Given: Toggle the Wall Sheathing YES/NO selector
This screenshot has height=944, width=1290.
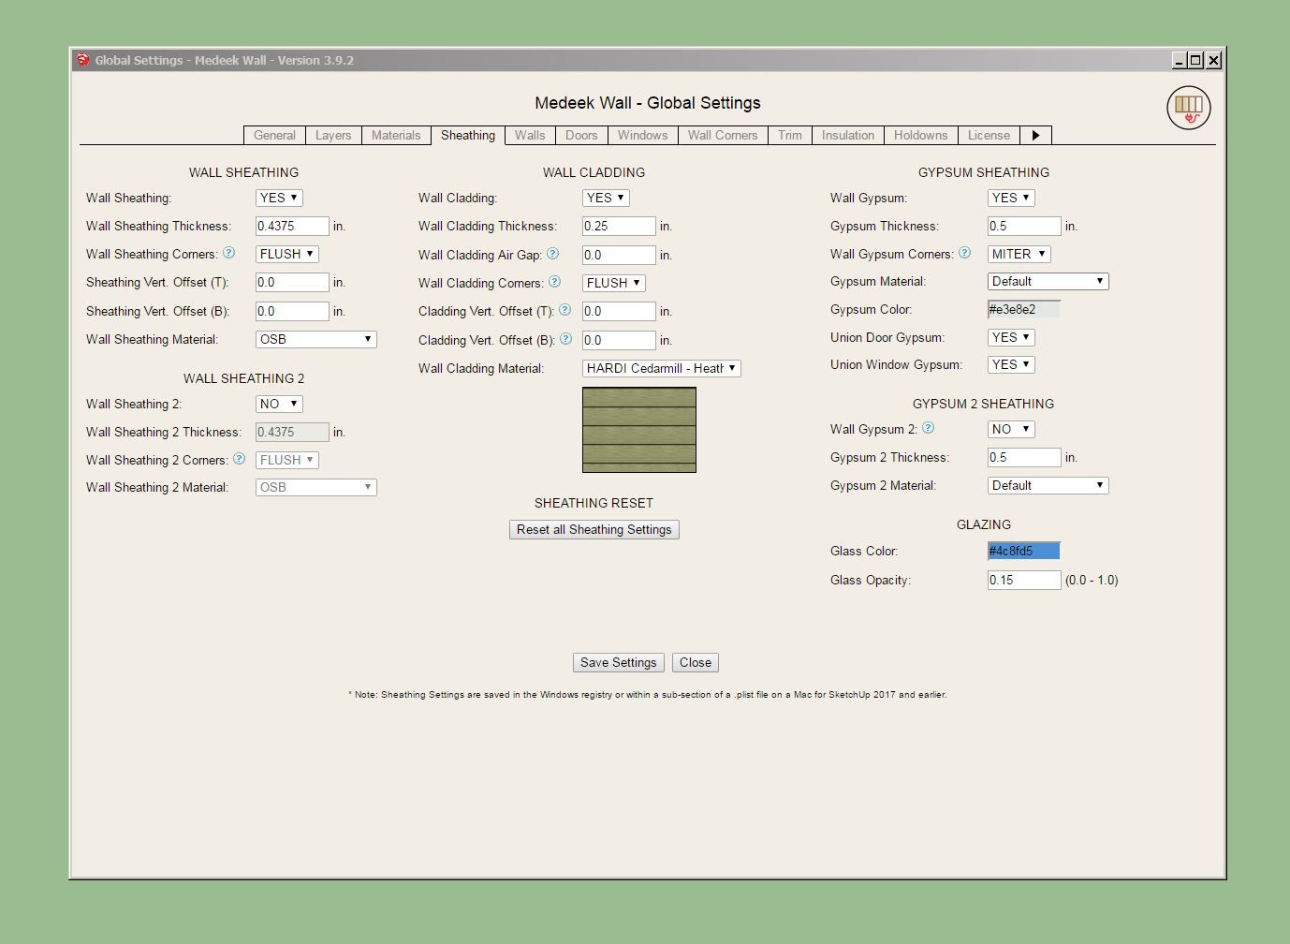Looking at the screenshot, I should pos(279,198).
